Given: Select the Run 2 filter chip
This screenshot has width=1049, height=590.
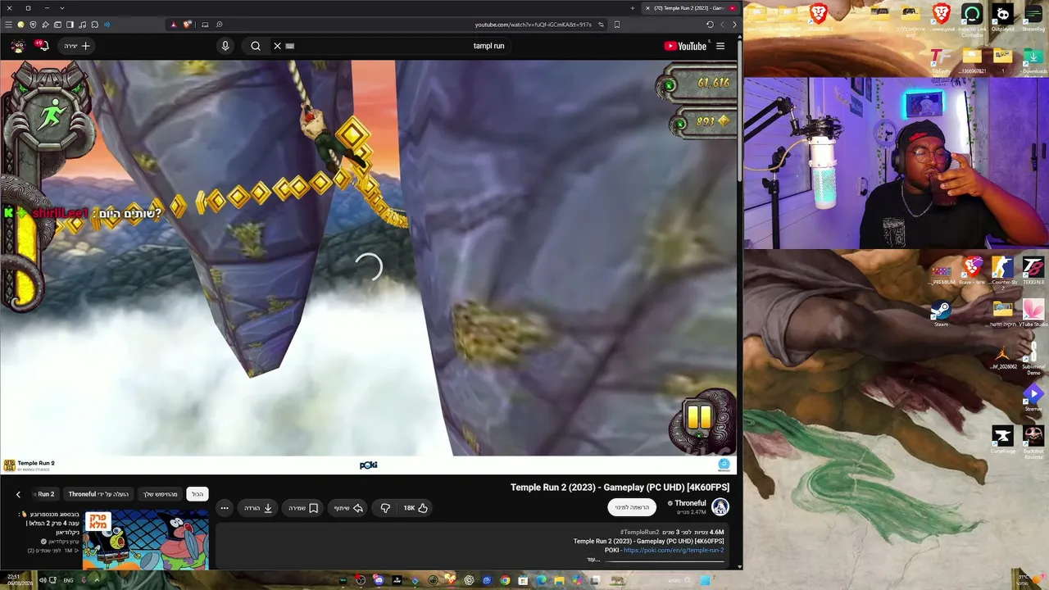Looking at the screenshot, I should (46, 494).
